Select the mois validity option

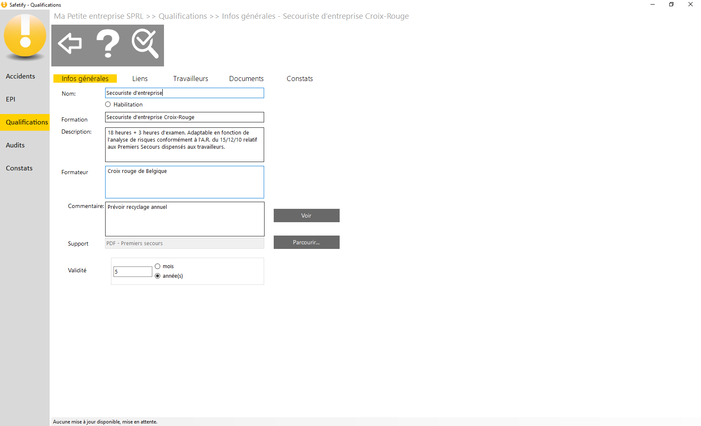coord(158,266)
